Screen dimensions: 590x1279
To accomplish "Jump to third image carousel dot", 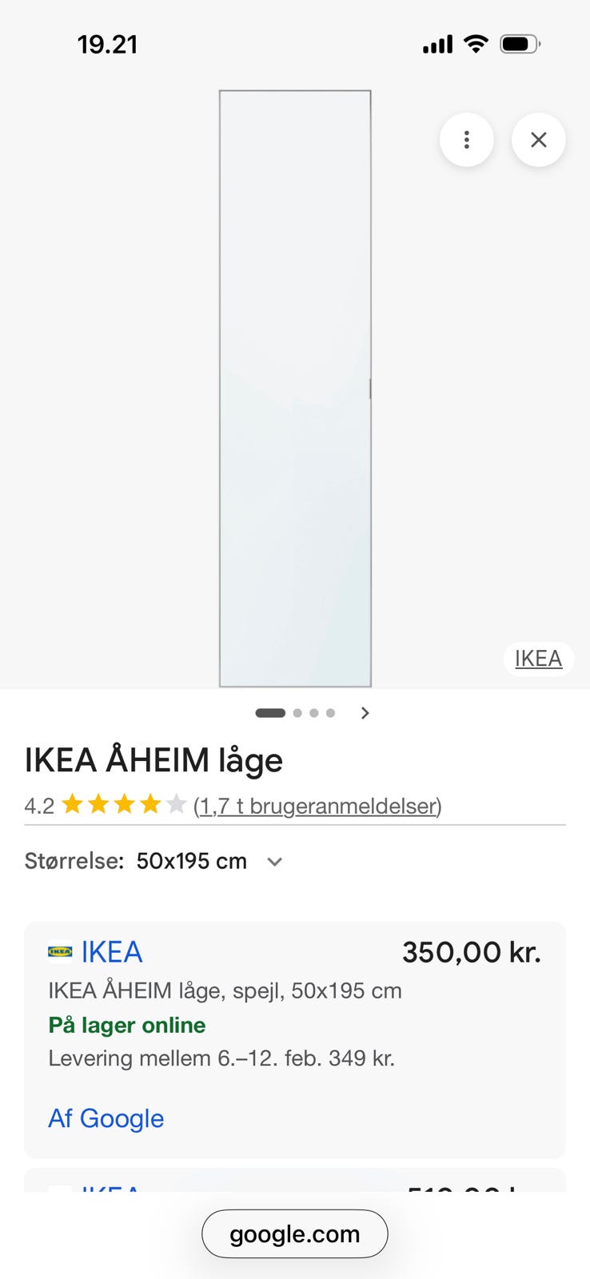I will pyautogui.click(x=314, y=713).
